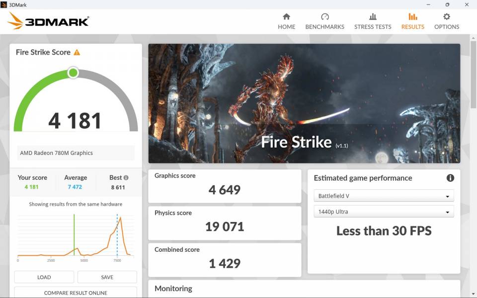Open Benchmarks via the gauge icon
Image resolution: width=477 pixels, height=298 pixels.
[x=325, y=17]
